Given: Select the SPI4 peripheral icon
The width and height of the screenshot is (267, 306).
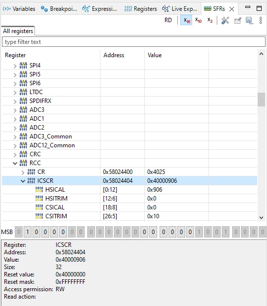Looking at the screenshot, I should point(23,66).
